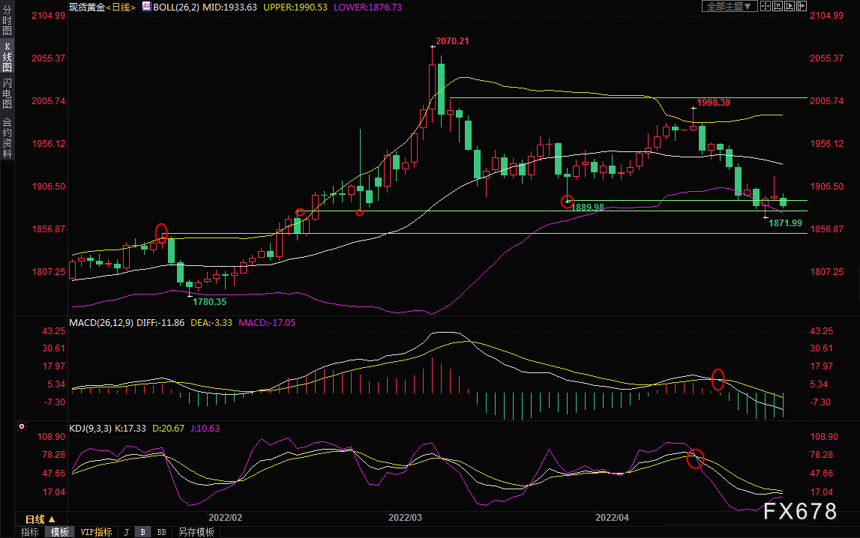Click the shrink chart axis icon

[778, 6]
